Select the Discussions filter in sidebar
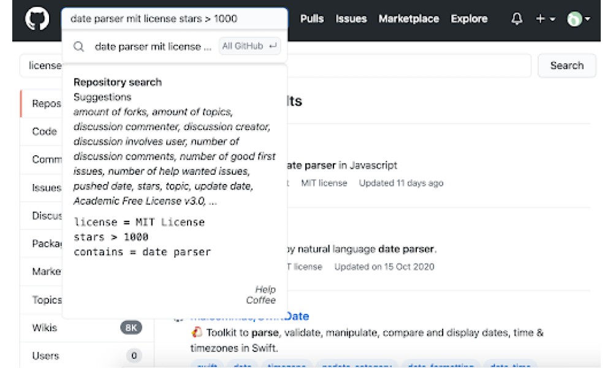 point(42,216)
